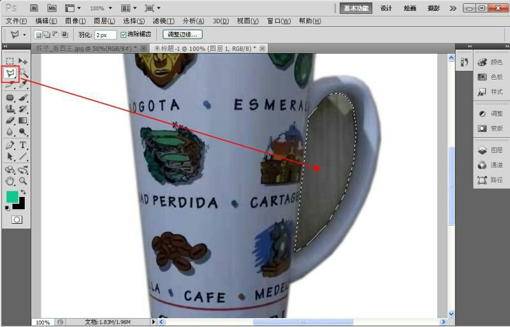Viewport: 510px width, 327px height.
Task: Open the 色板 swatches panel
Action: (x=491, y=77)
